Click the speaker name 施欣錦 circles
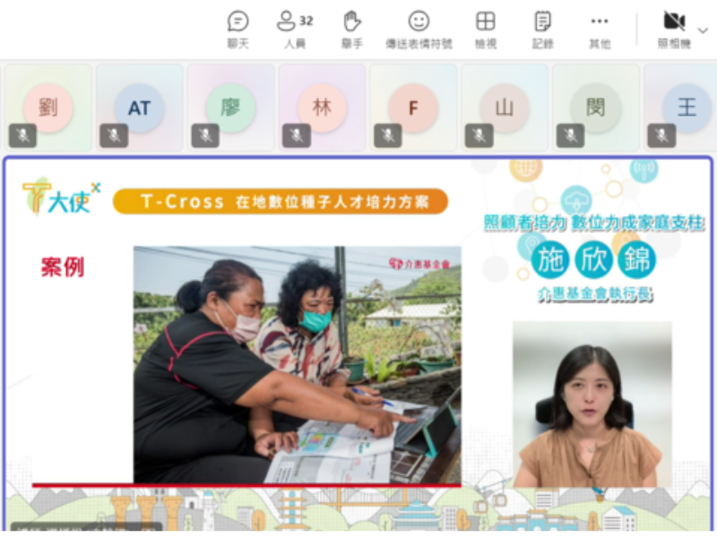Screen dimensions: 717x538 click(593, 260)
